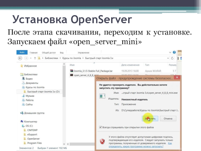The image size is (201, 151).
Task: Select Компьютер in navigation pane
Action: tap(31, 122)
